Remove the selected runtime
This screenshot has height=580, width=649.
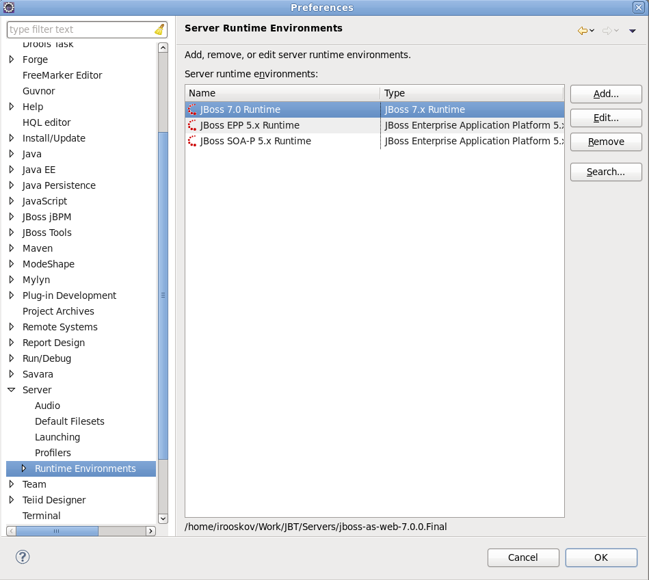(605, 142)
